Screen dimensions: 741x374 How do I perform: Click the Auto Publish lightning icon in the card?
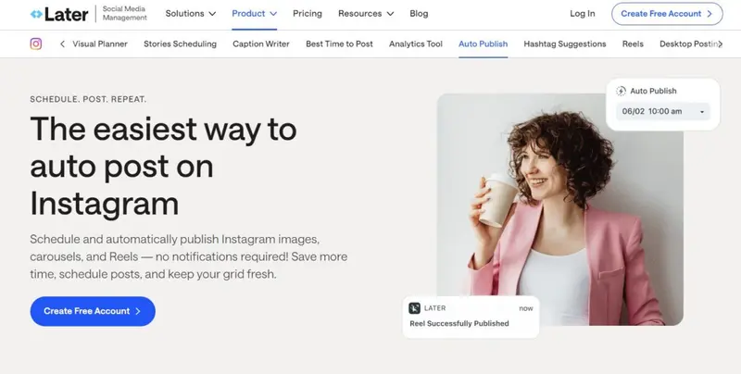(622, 91)
